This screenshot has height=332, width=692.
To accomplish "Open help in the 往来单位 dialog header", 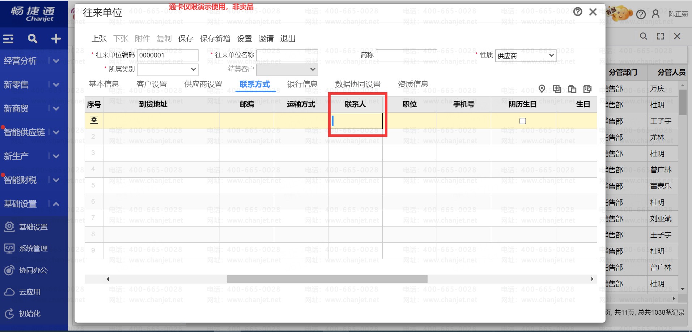I will [578, 12].
